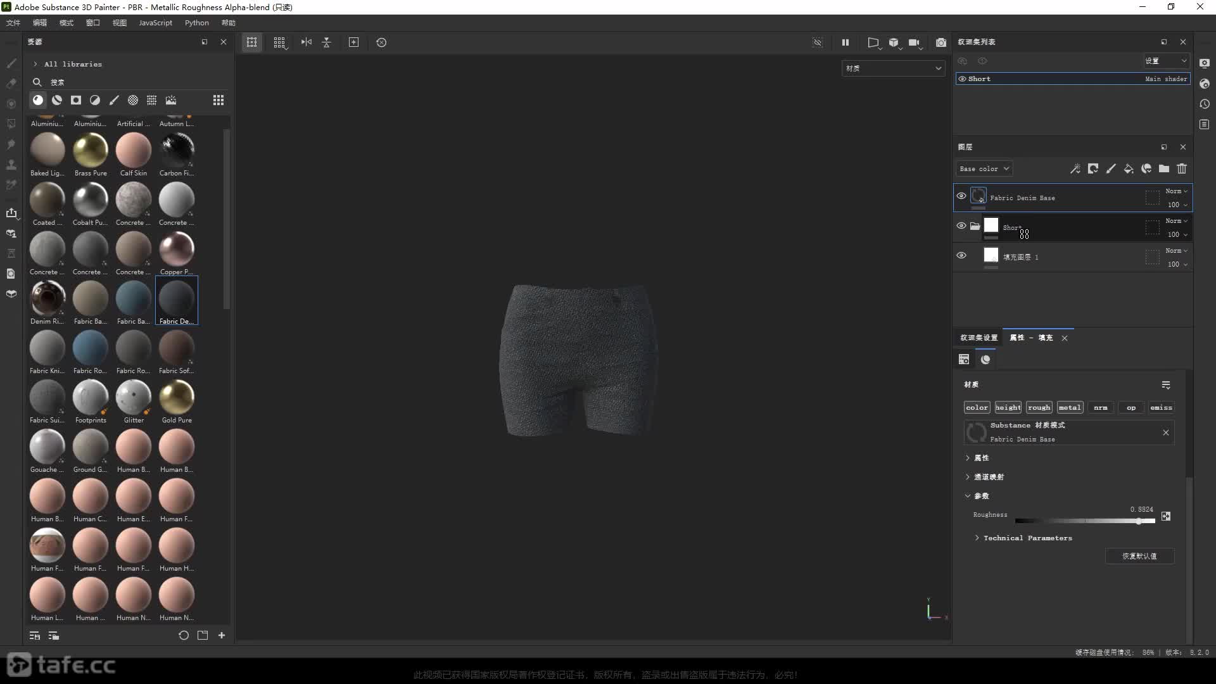The width and height of the screenshot is (1216, 684).
Task: Select the Paint brush tool in left toolbar
Action: [11, 63]
